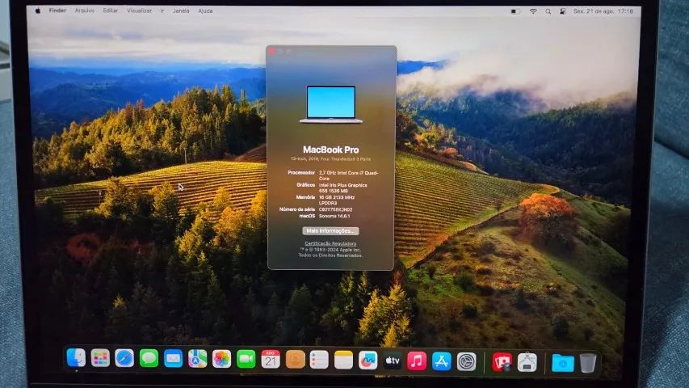The width and height of the screenshot is (689, 388).
Task: Click the "Processador" label
Action: [x=301, y=172]
